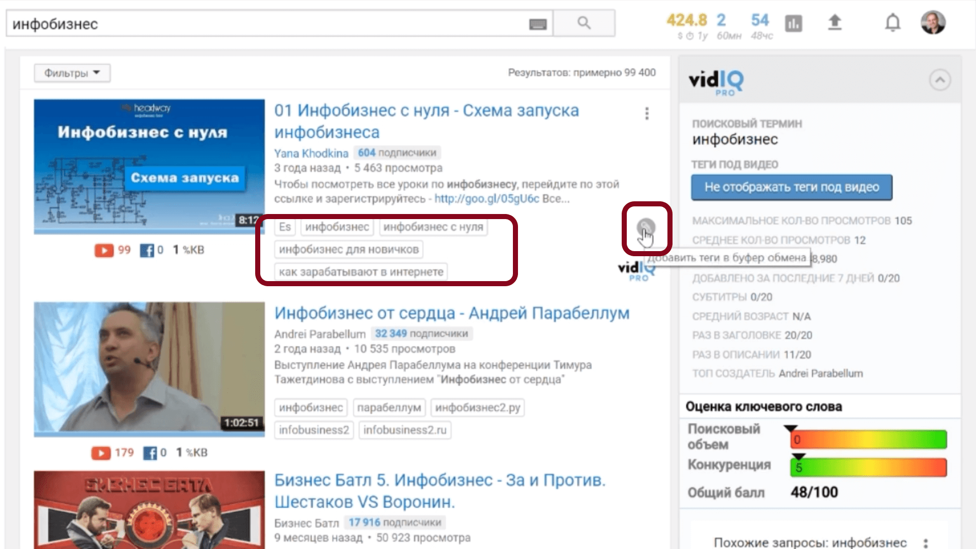This screenshot has height=549, width=976.
Task: Open 'Бизнес Батл 5' video title
Action: (440, 491)
